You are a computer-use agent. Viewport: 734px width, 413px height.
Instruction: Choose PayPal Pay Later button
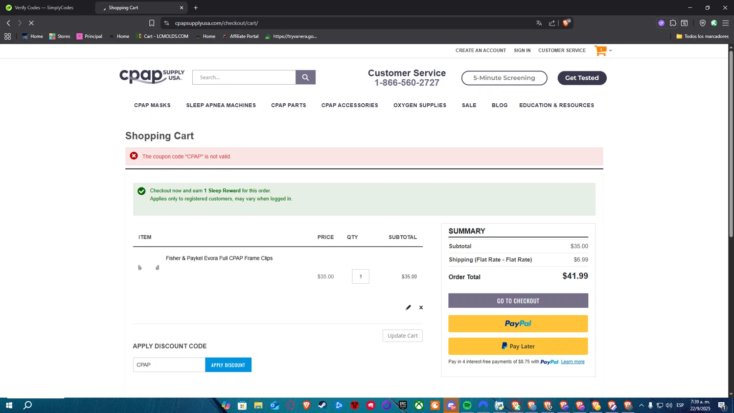coord(518,346)
